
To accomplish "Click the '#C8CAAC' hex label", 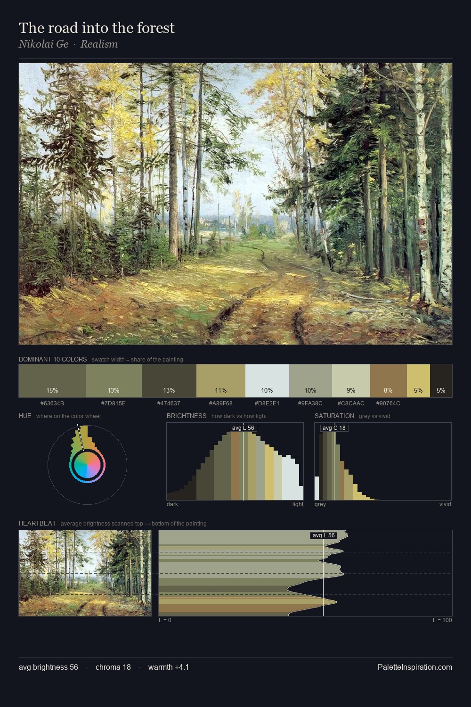I will (x=351, y=403).
